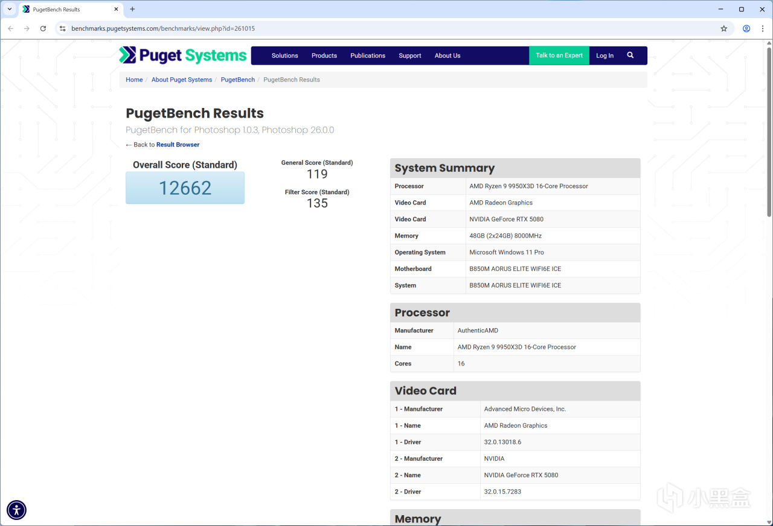Open the Products menu
This screenshot has width=773, height=526.
pos(324,55)
